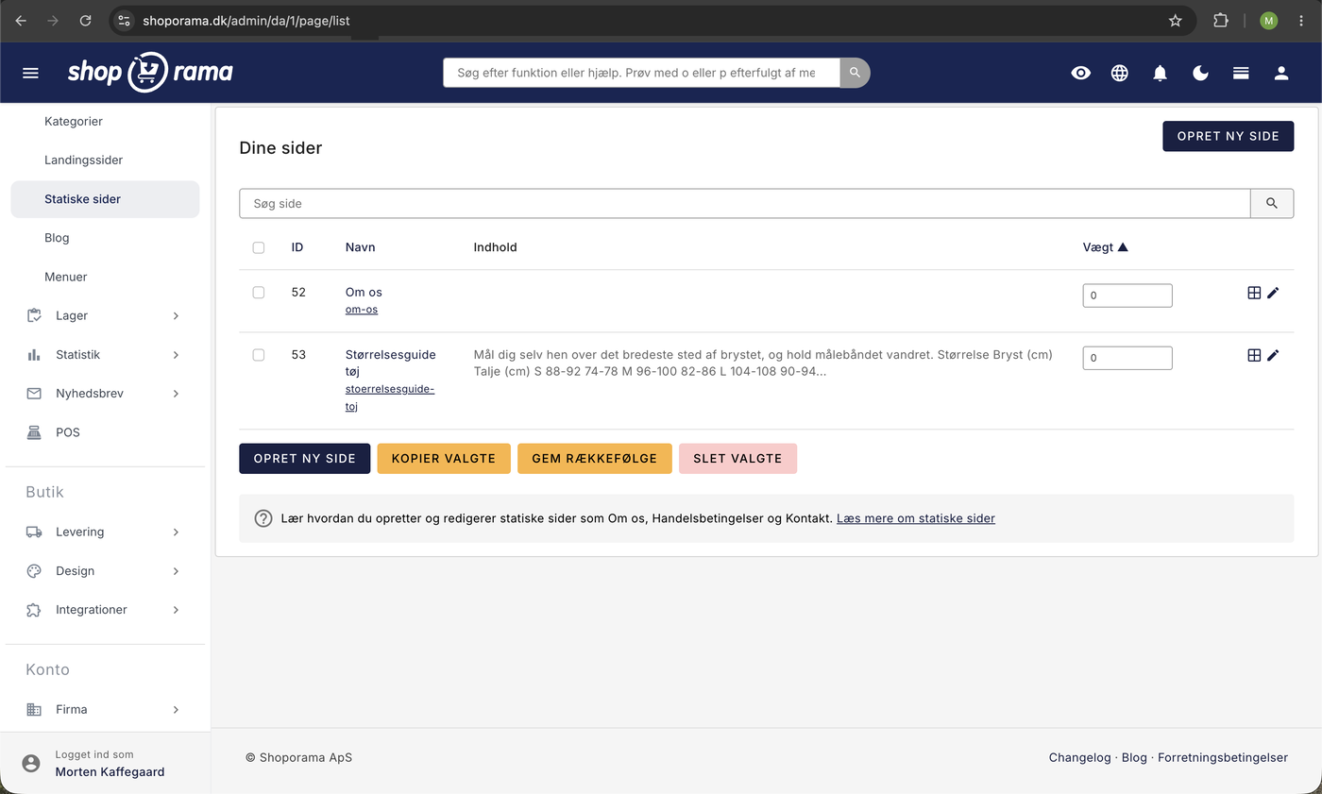Click the SLET VALGTE button
This screenshot has height=794, width=1322.
737,458
